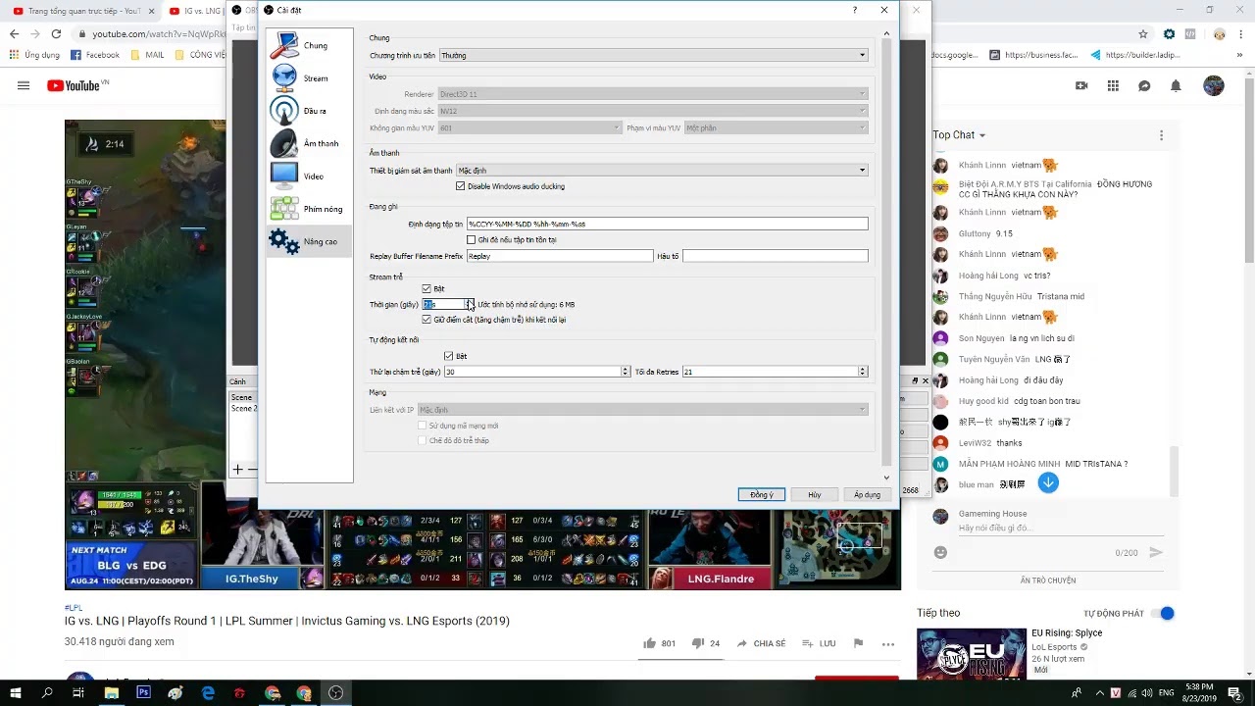Click ẨN TRÒ CHUYỆN hide chat link
This screenshot has height=706, width=1255.
1048,580
